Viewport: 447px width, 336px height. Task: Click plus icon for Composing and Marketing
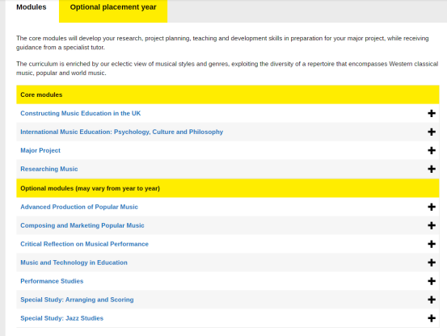(432, 225)
